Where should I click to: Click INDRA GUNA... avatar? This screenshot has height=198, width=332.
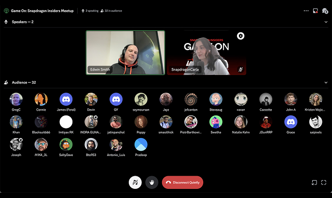(91, 122)
